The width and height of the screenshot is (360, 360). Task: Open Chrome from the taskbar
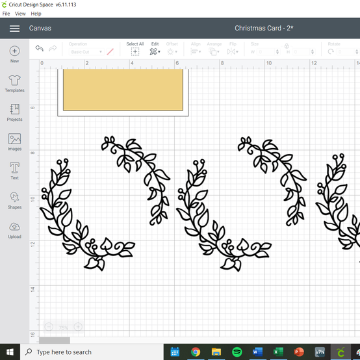point(196,352)
